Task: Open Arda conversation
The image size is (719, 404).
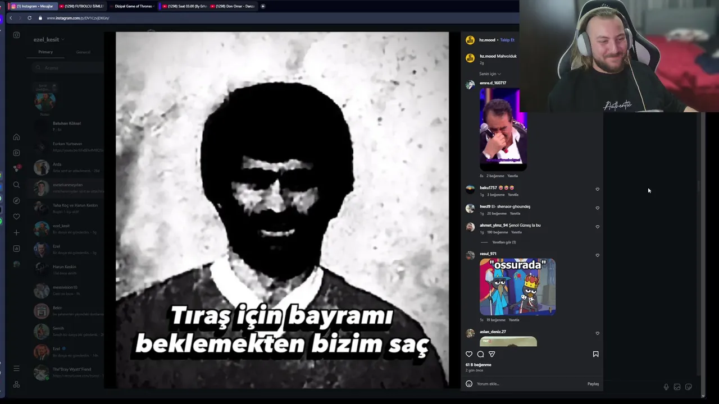Action: point(67,167)
